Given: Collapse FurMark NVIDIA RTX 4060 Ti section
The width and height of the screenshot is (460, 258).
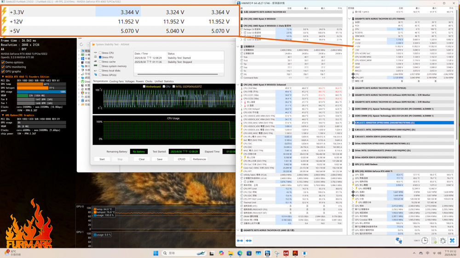Looking at the screenshot, I should [x=3, y=77].
